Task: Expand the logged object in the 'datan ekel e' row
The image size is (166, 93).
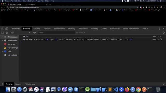Action: pyautogui.click(x=36, y=40)
